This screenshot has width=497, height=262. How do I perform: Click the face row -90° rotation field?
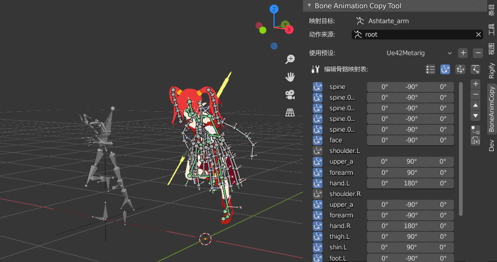[411, 141]
